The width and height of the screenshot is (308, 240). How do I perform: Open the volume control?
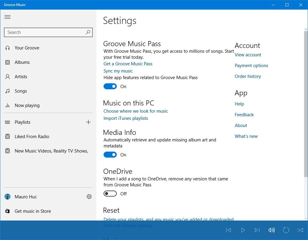coord(272,230)
